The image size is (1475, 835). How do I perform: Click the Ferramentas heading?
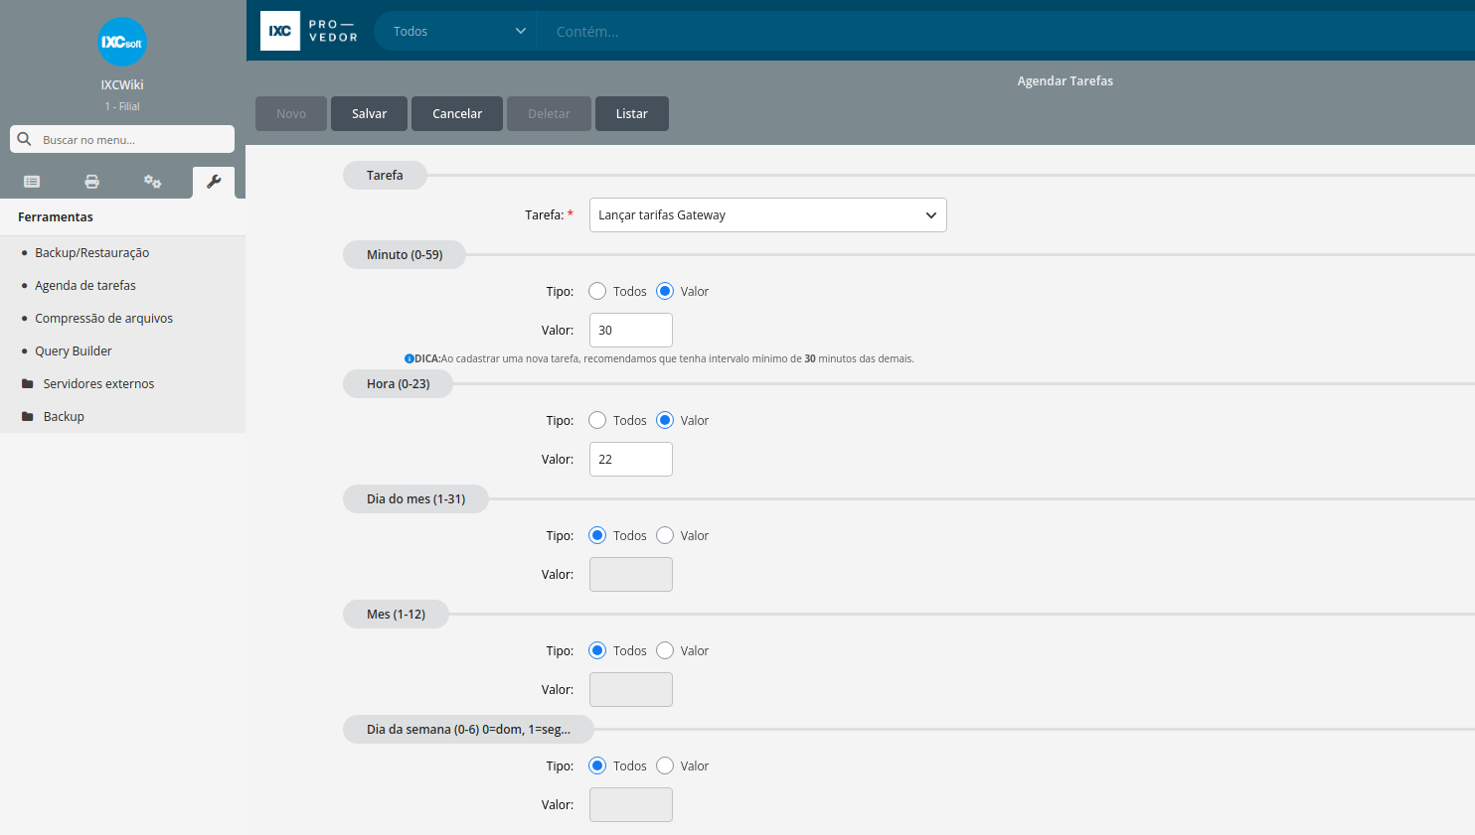click(56, 216)
